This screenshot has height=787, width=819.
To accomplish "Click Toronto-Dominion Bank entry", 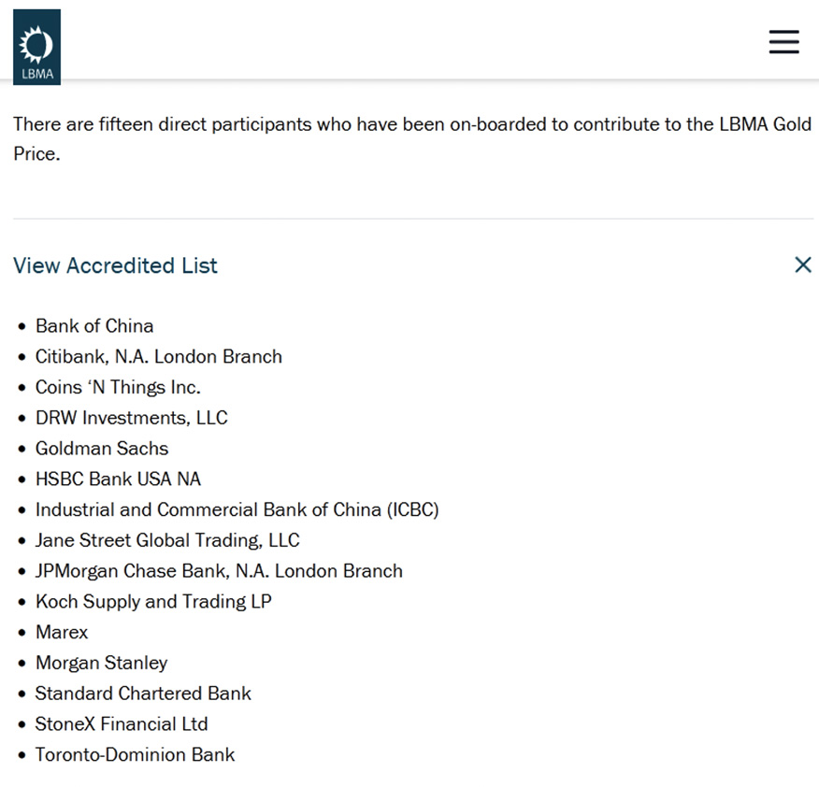I will point(135,755).
